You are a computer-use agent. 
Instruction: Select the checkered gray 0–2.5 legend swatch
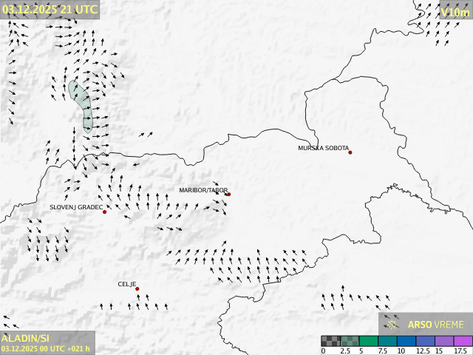[330, 341]
